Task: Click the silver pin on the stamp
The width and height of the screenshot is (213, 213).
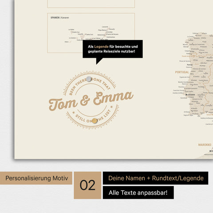Action: pyautogui.click(x=89, y=79)
